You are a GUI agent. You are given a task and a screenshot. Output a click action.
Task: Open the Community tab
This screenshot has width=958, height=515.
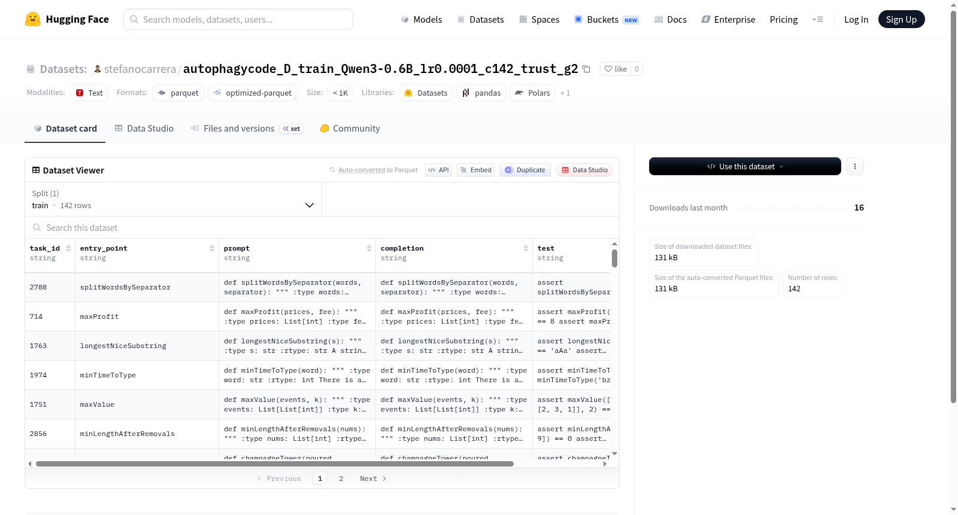[x=350, y=128]
